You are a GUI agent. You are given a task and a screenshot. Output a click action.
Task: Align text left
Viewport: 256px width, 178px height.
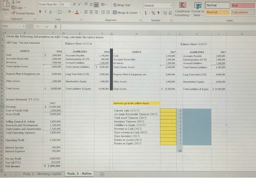click(86, 12)
